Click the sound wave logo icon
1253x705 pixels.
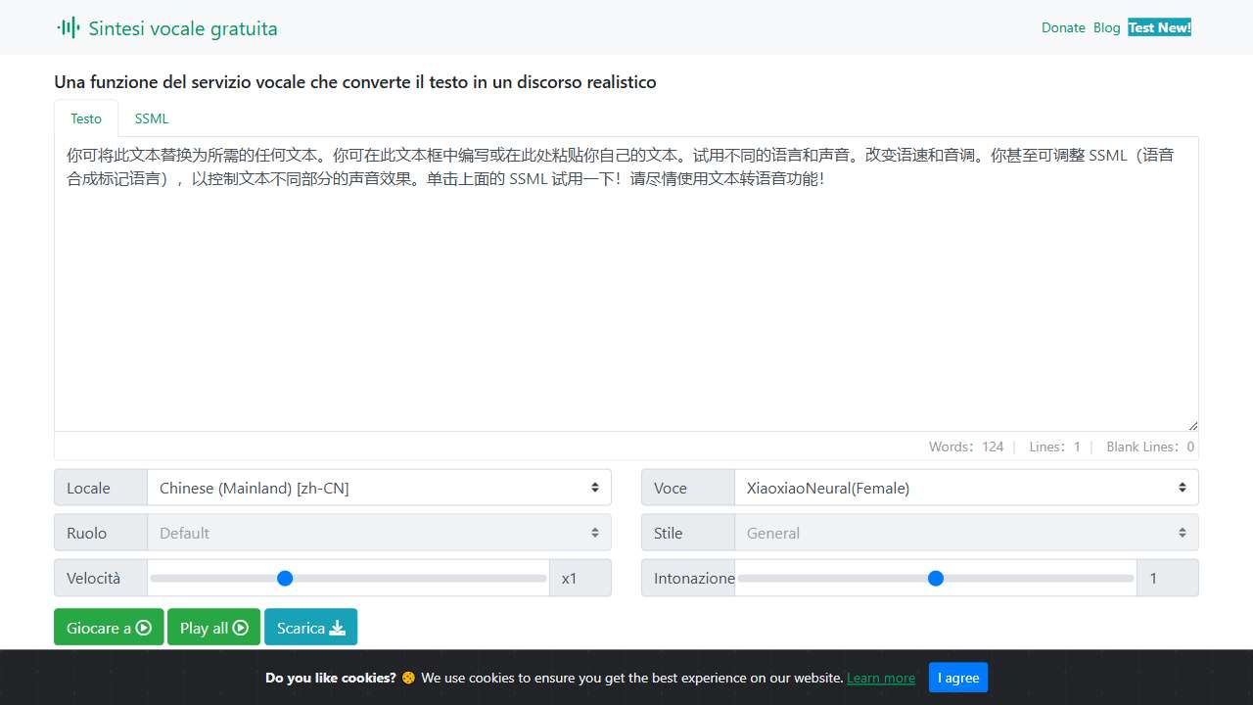tap(68, 27)
